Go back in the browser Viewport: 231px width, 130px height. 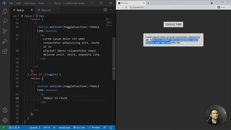(118, 7)
